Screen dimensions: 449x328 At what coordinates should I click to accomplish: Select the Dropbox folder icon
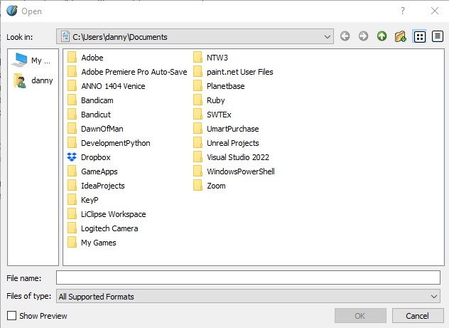pos(72,157)
